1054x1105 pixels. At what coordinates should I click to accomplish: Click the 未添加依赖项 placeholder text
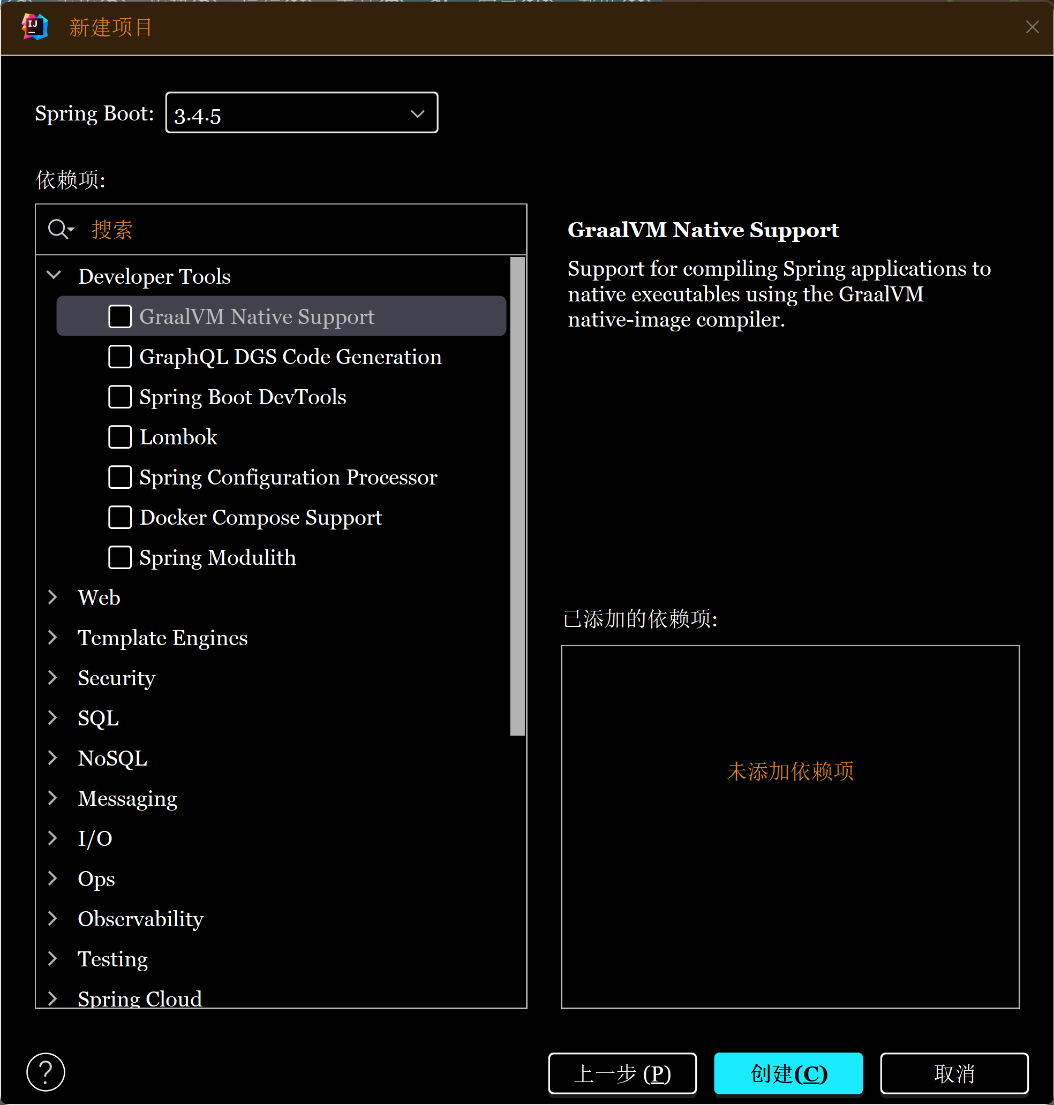click(x=790, y=771)
